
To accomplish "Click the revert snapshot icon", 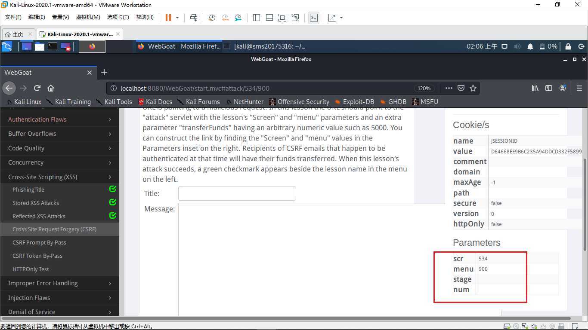I will click(225, 18).
